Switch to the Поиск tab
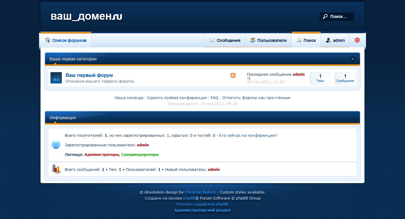The height and width of the screenshot is (219, 405). coord(306,40)
